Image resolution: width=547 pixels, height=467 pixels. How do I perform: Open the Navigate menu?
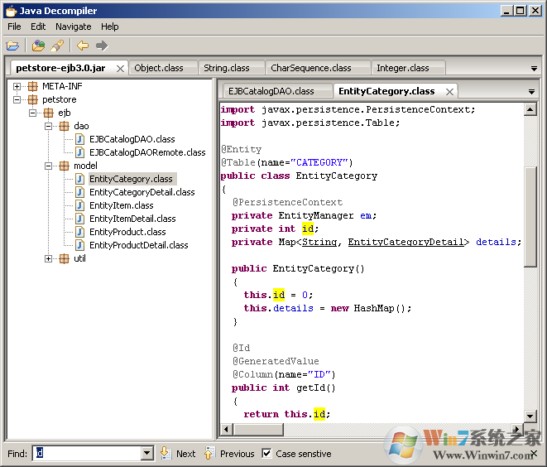tap(73, 26)
